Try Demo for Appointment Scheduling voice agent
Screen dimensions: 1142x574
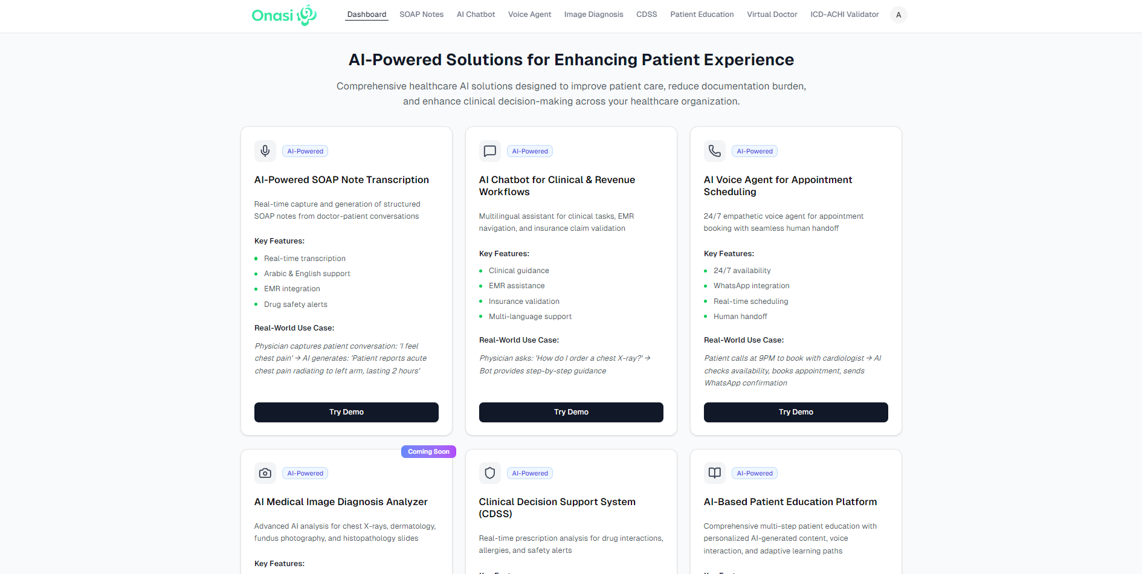[x=795, y=412]
